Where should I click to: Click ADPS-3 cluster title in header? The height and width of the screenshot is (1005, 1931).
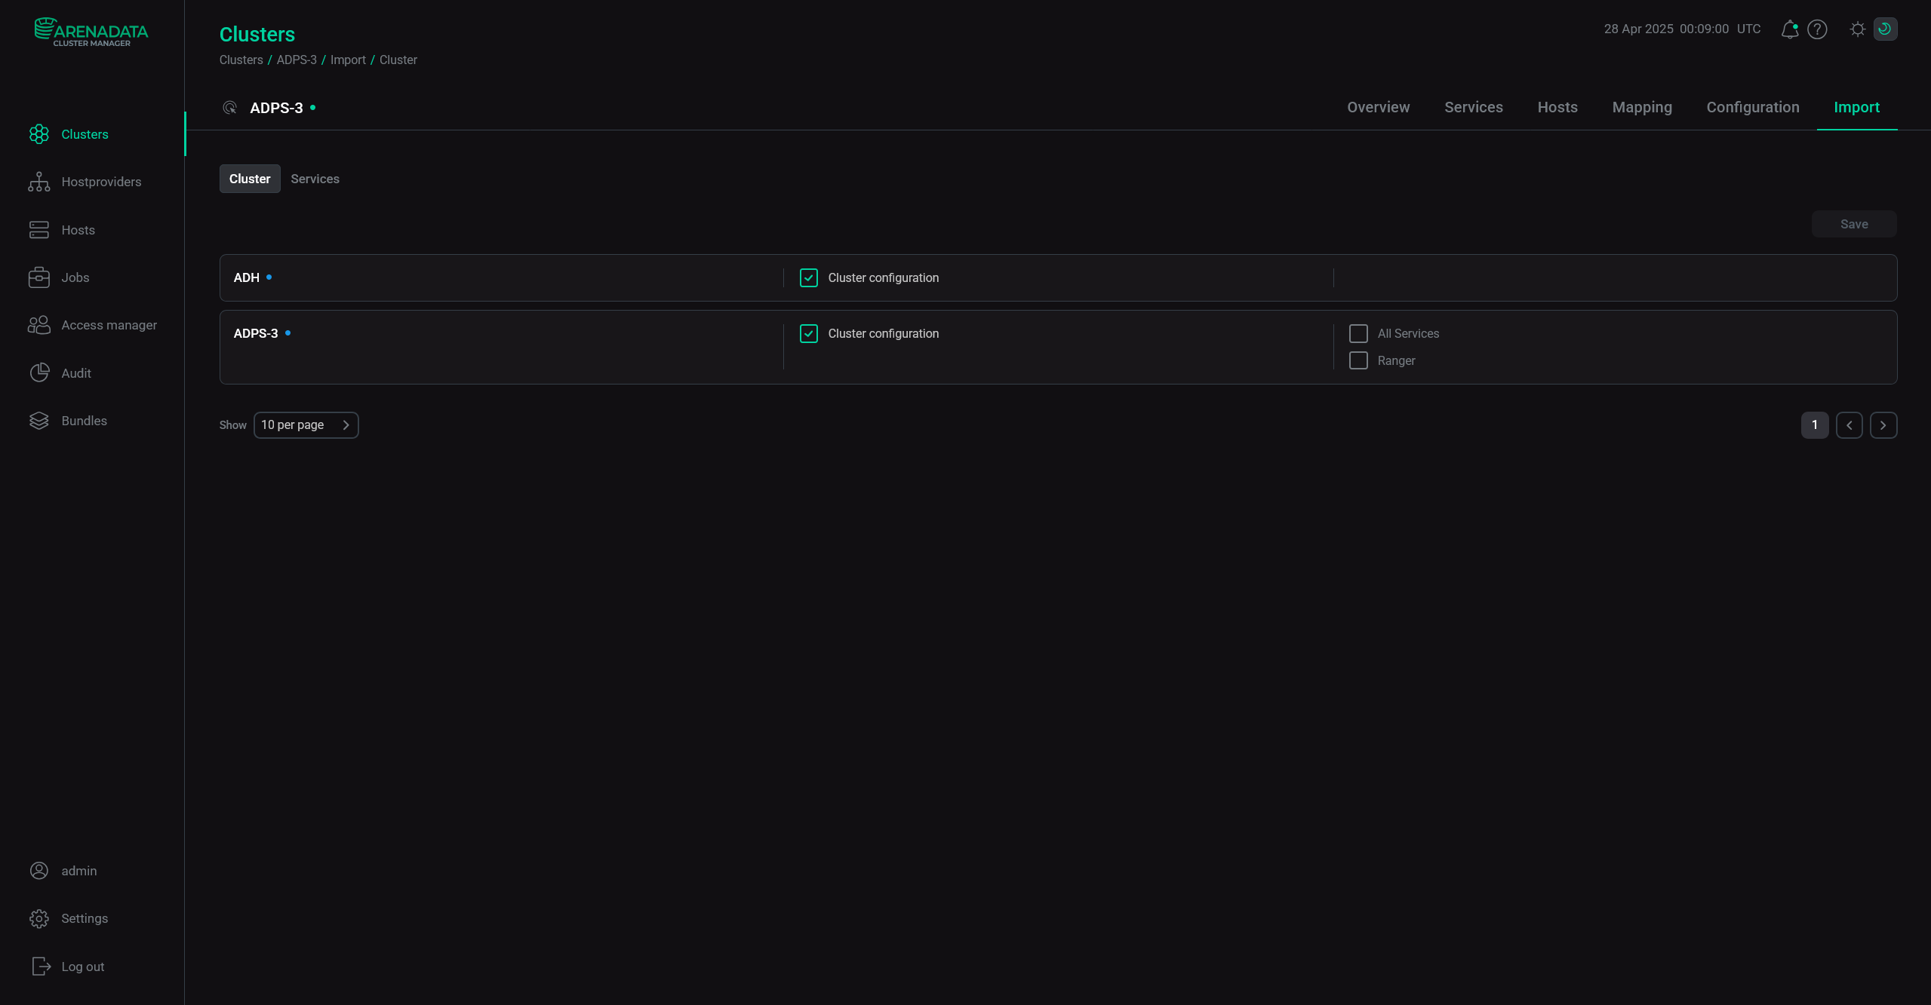[276, 108]
